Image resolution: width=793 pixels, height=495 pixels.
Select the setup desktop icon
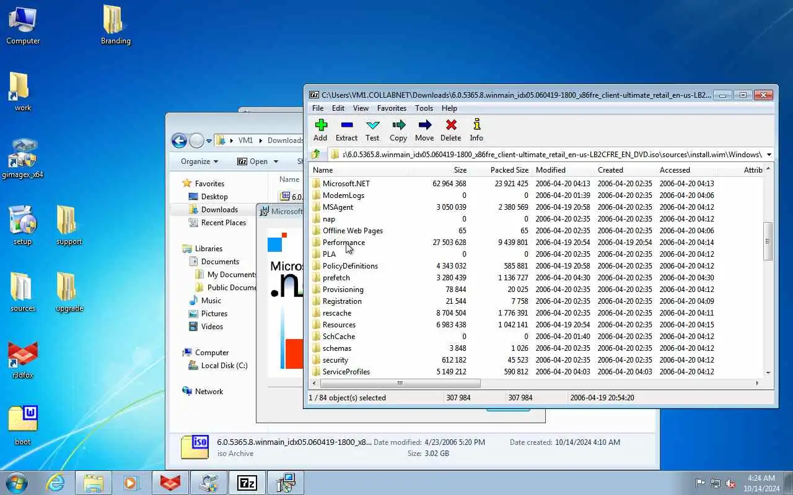coord(22,225)
